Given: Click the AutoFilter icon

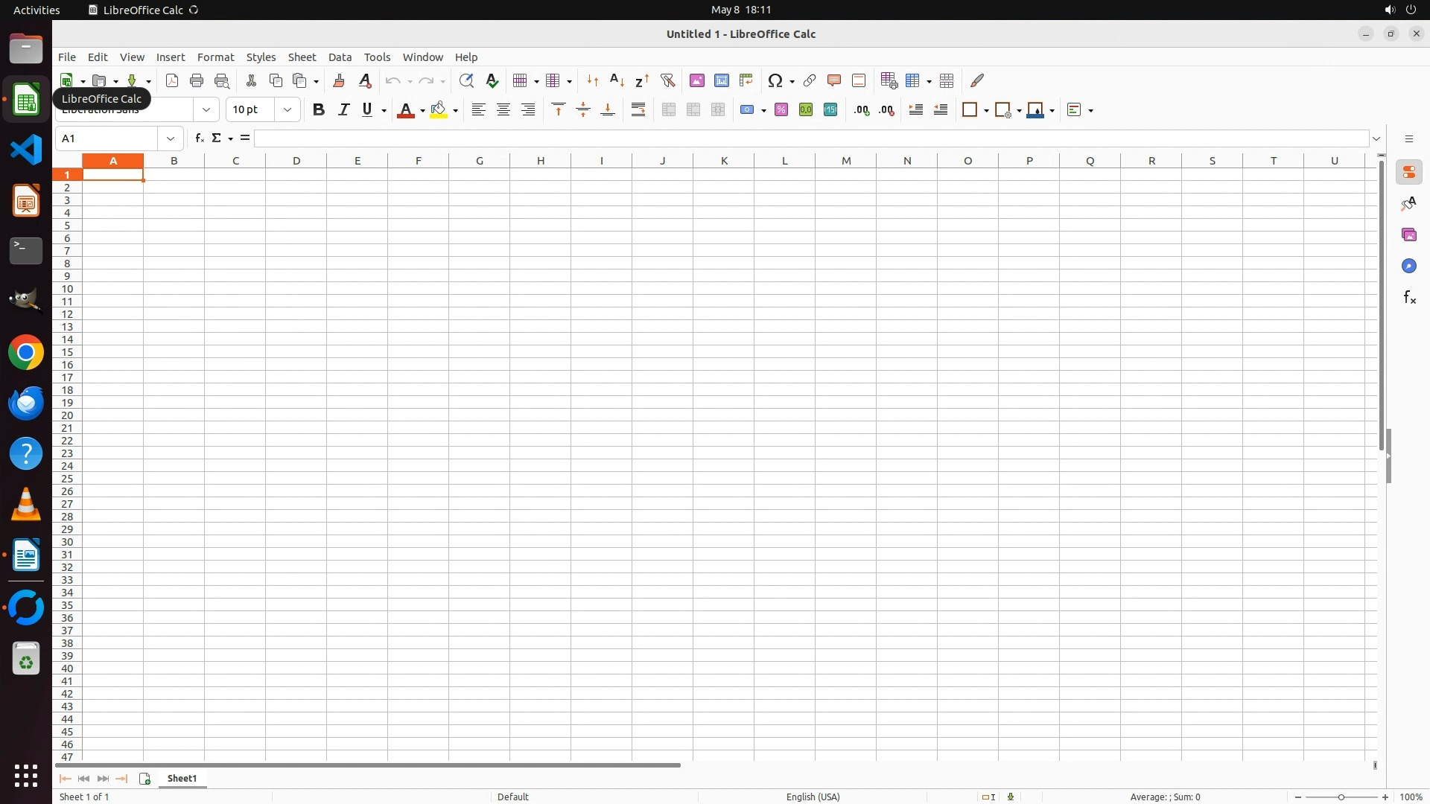Looking at the screenshot, I should [667, 80].
